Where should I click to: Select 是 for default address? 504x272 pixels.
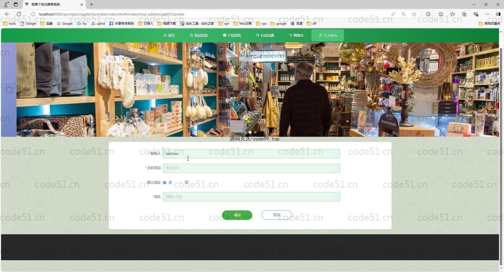point(167,183)
